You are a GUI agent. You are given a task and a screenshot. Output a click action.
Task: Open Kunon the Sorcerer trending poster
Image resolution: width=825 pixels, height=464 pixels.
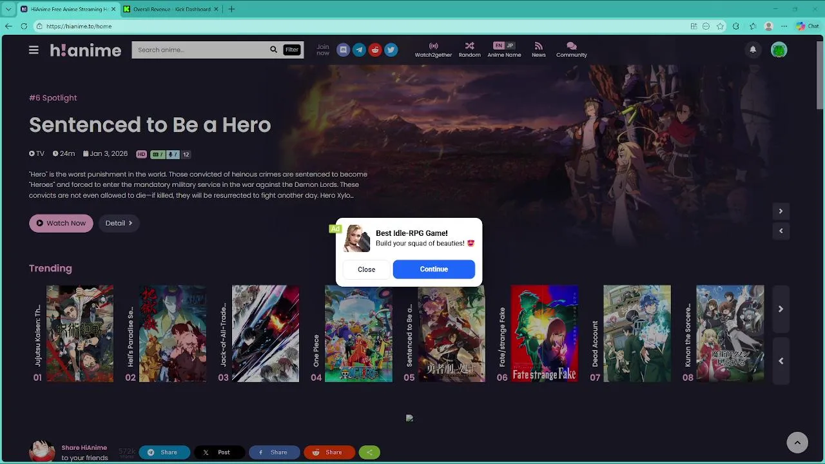click(730, 334)
